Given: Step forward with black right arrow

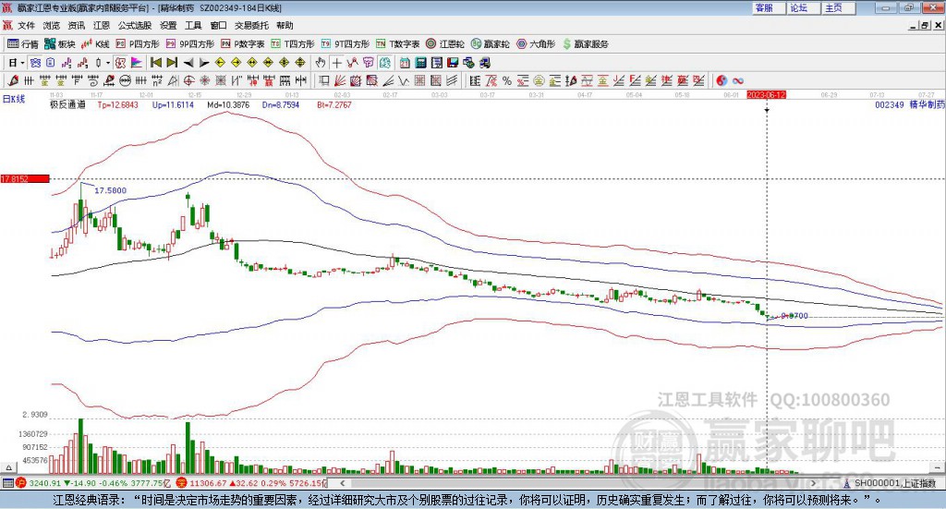Looking at the screenshot, I should pos(204,63).
